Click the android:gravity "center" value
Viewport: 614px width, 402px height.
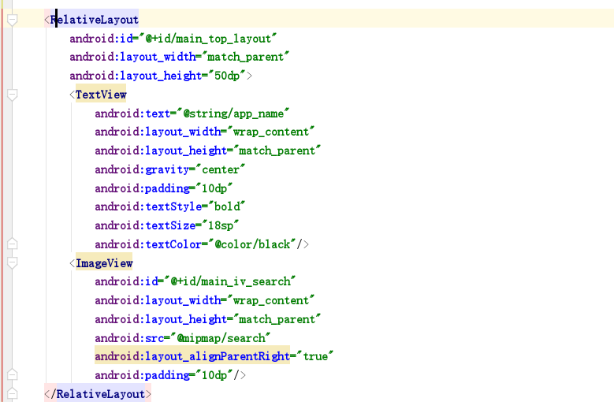coord(220,169)
